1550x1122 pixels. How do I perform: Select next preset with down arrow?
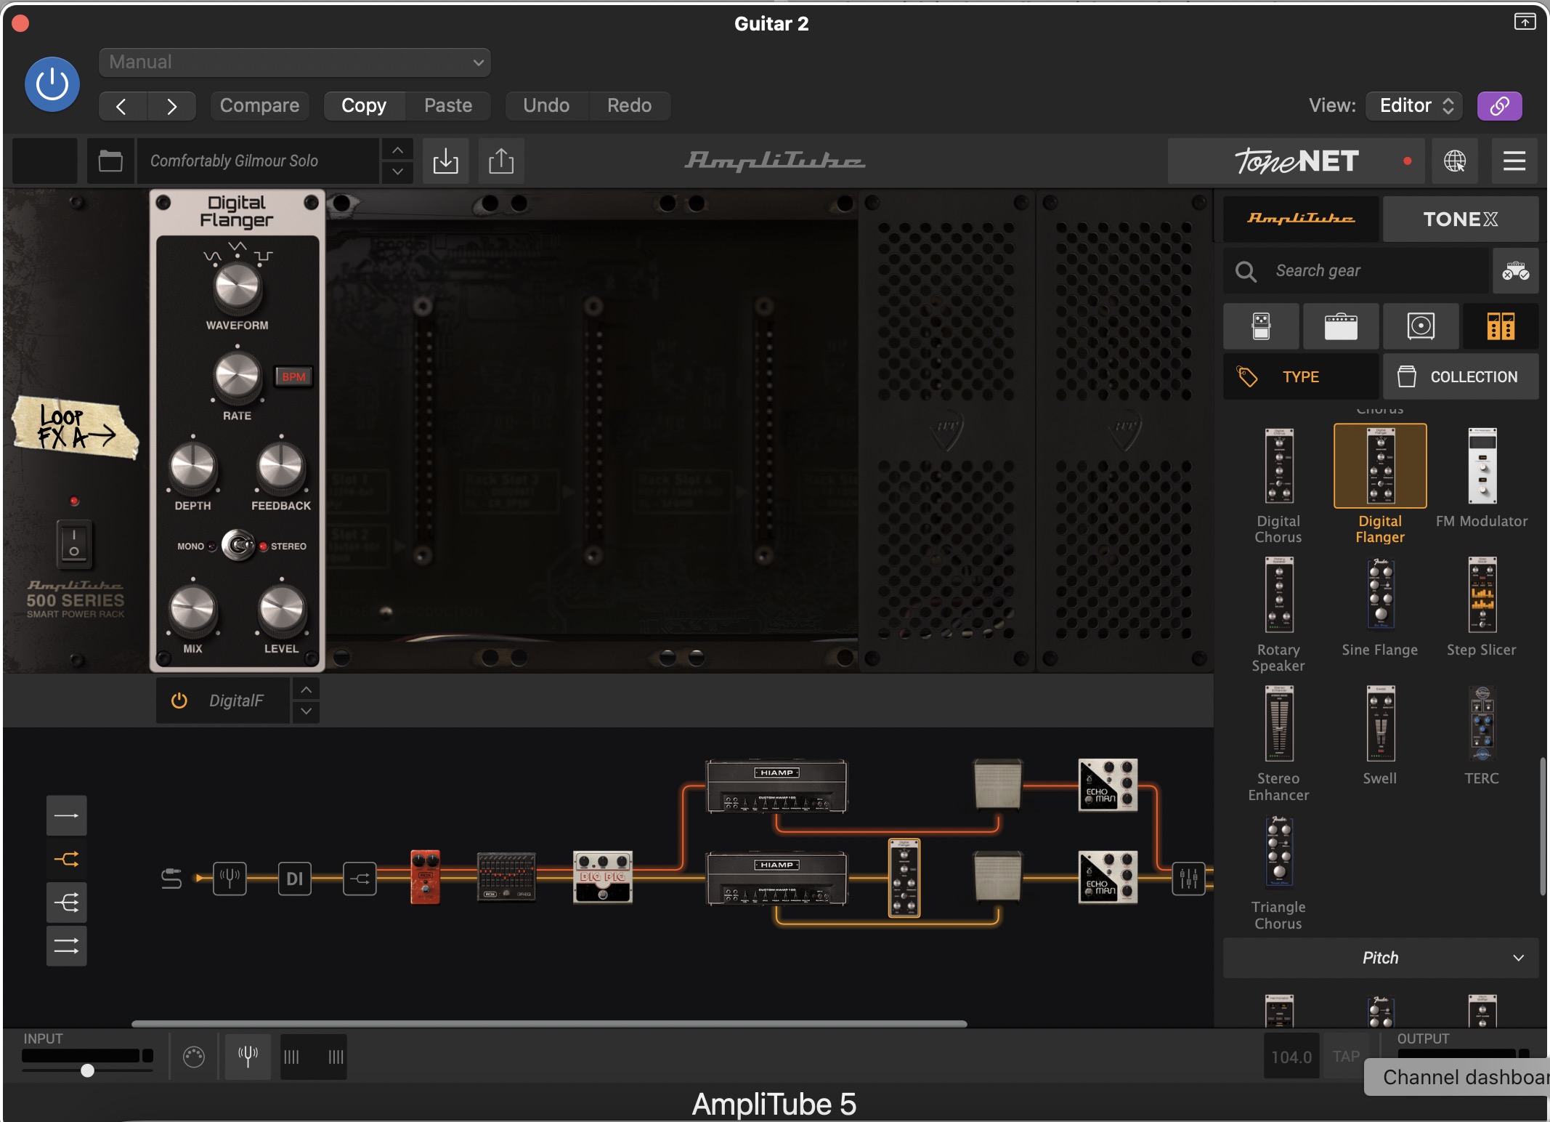pyautogui.click(x=397, y=172)
